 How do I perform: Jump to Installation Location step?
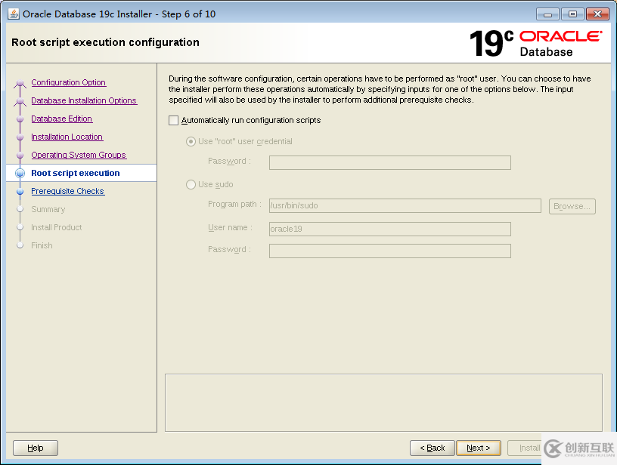[67, 137]
